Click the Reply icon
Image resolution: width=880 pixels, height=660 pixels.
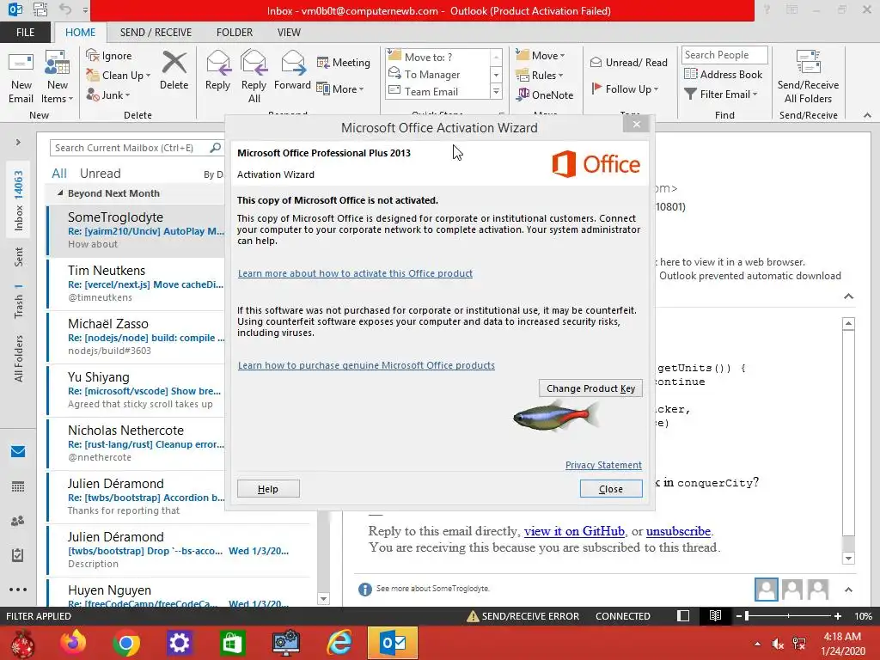click(x=217, y=63)
